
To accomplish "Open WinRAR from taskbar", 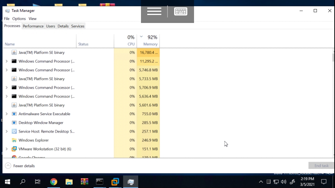I will (84, 182).
